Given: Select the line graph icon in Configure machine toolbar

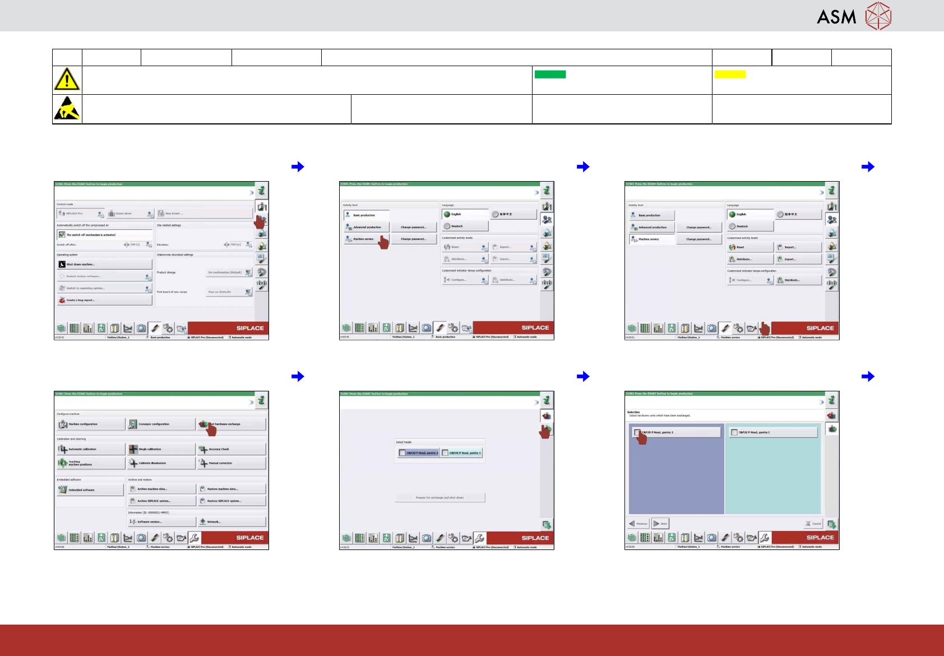Looking at the screenshot, I should coord(128,538).
